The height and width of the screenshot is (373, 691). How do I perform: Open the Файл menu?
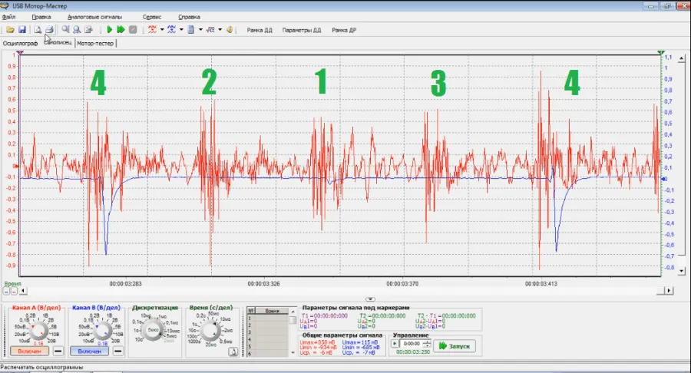click(8, 17)
